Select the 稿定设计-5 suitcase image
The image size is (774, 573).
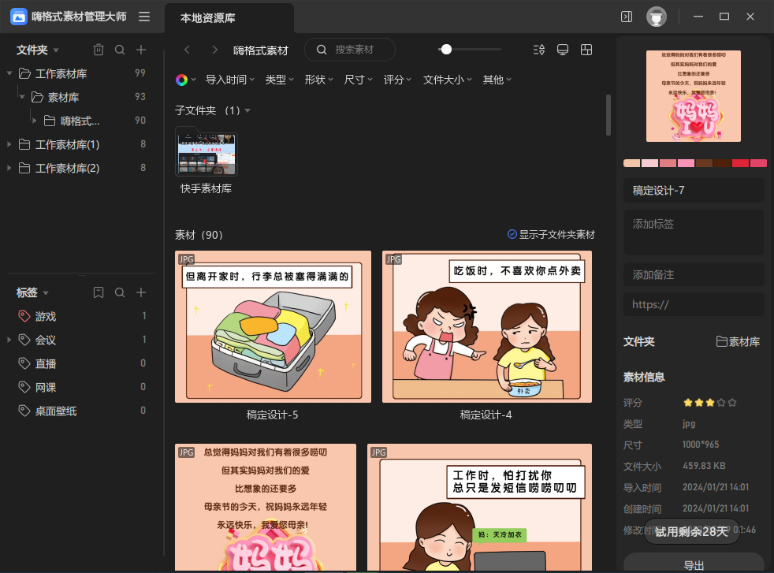(273, 327)
